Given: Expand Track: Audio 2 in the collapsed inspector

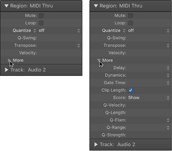Looking at the screenshot, I should tap(7, 70).
